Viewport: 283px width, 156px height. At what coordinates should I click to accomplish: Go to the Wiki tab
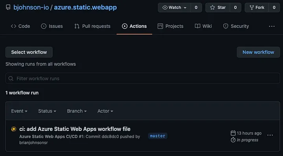point(203,26)
